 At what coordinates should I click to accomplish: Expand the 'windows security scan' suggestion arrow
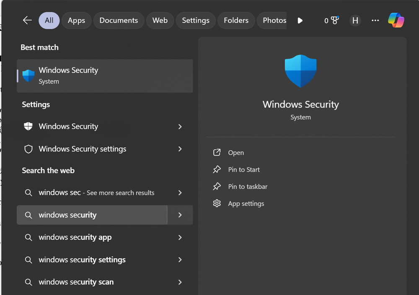tap(180, 282)
